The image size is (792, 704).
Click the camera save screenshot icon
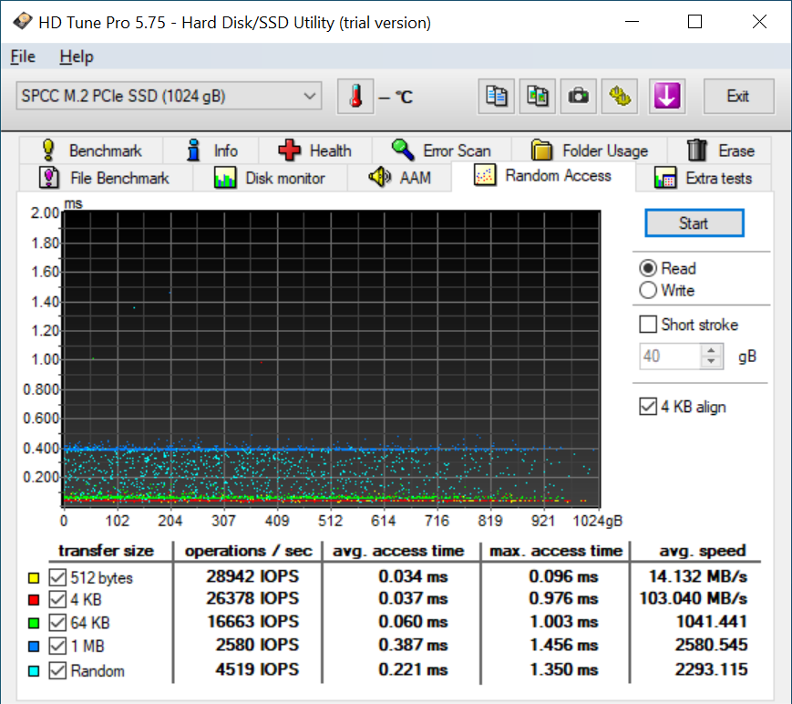(x=578, y=97)
